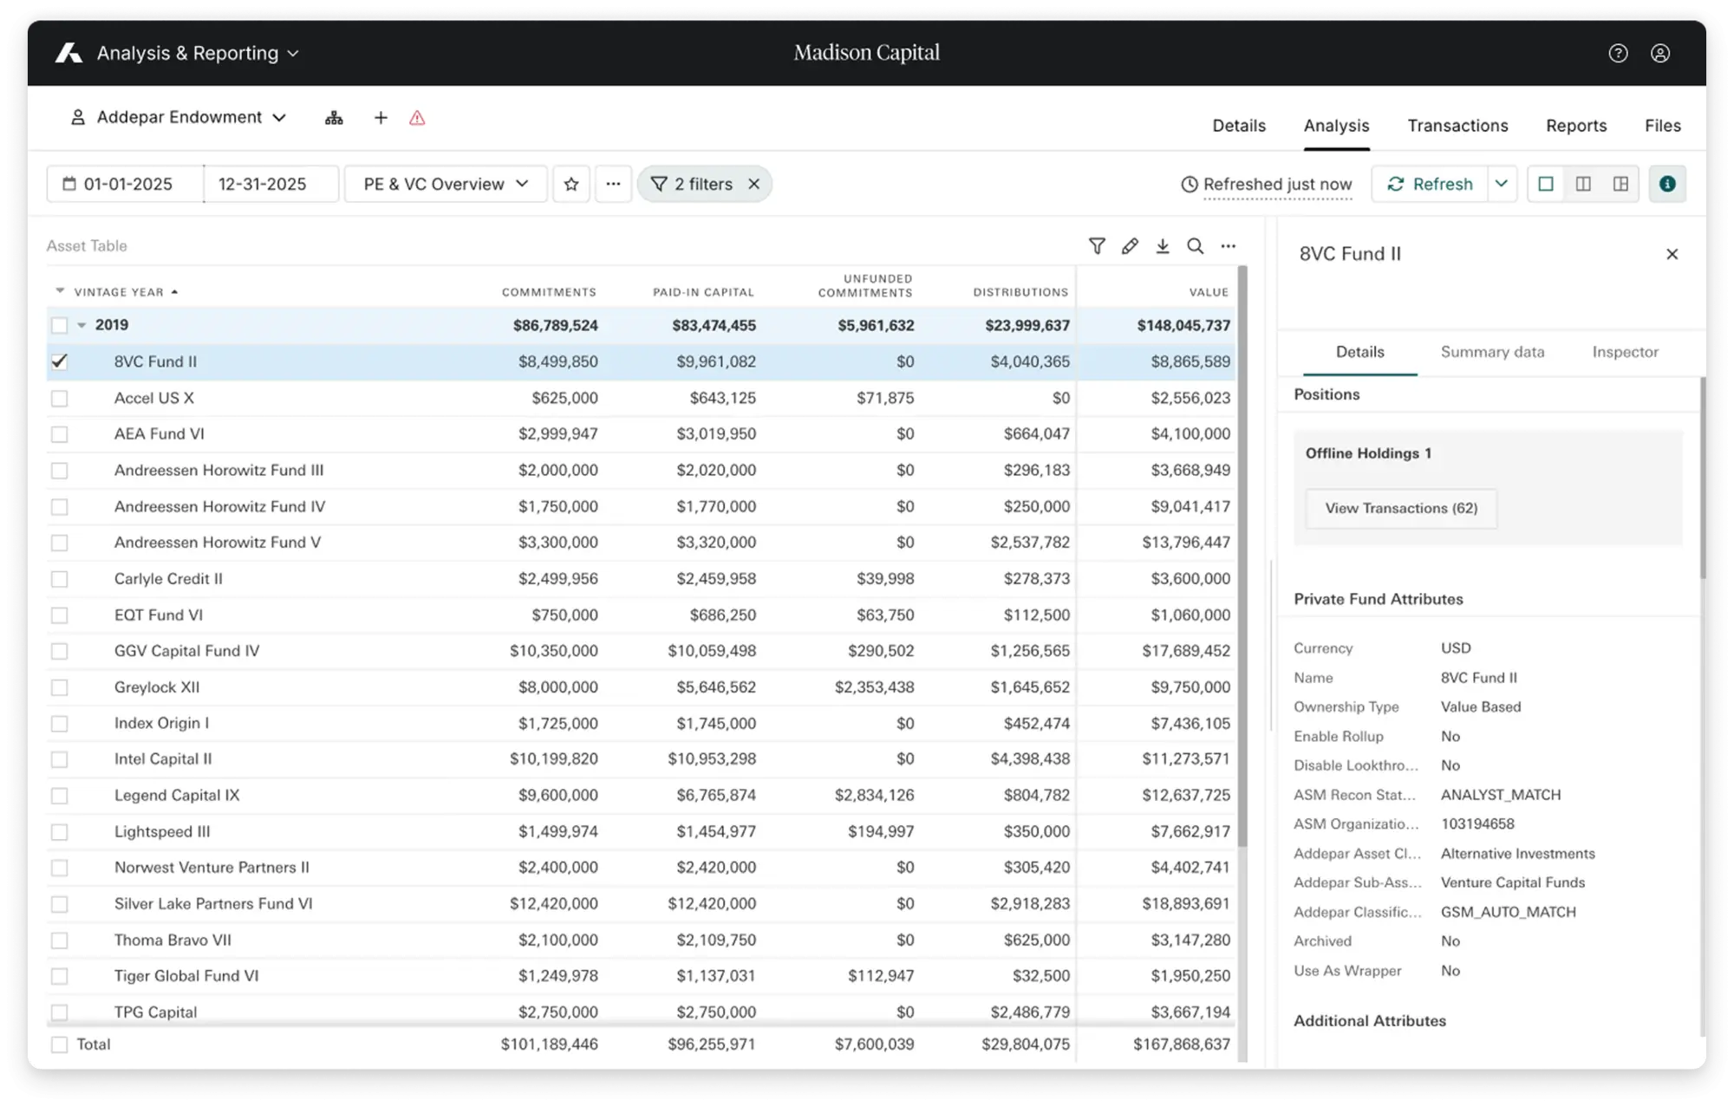Image resolution: width=1734 pixels, height=1106 pixels.
Task: Switch to the Reports tab
Action: (1576, 126)
